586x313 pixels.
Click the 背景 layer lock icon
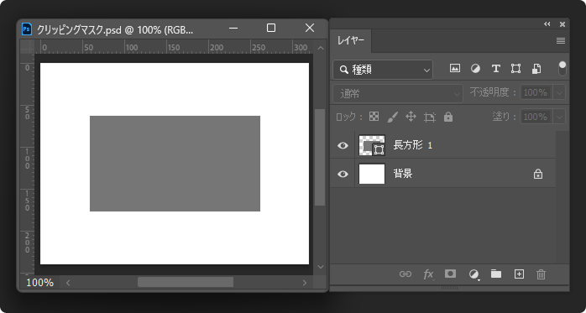pyautogui.click(x=538, y=174)
